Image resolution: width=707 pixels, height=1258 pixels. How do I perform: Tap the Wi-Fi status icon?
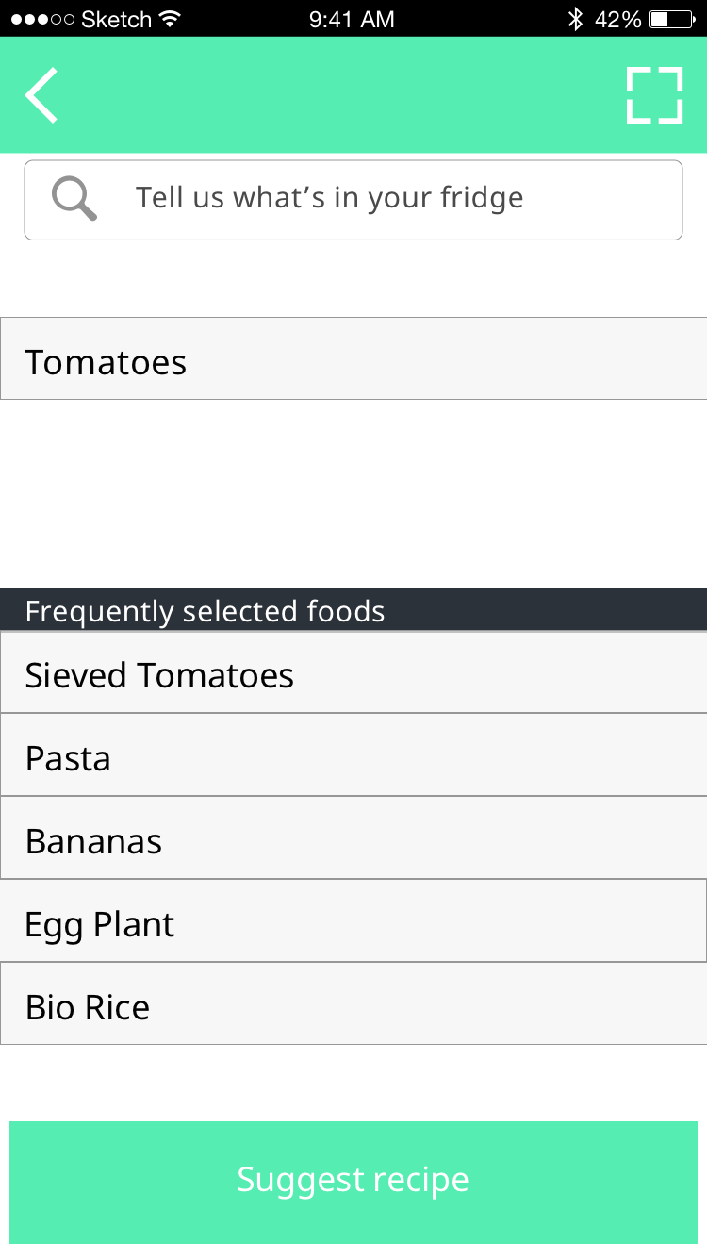[x=171, y=19]
